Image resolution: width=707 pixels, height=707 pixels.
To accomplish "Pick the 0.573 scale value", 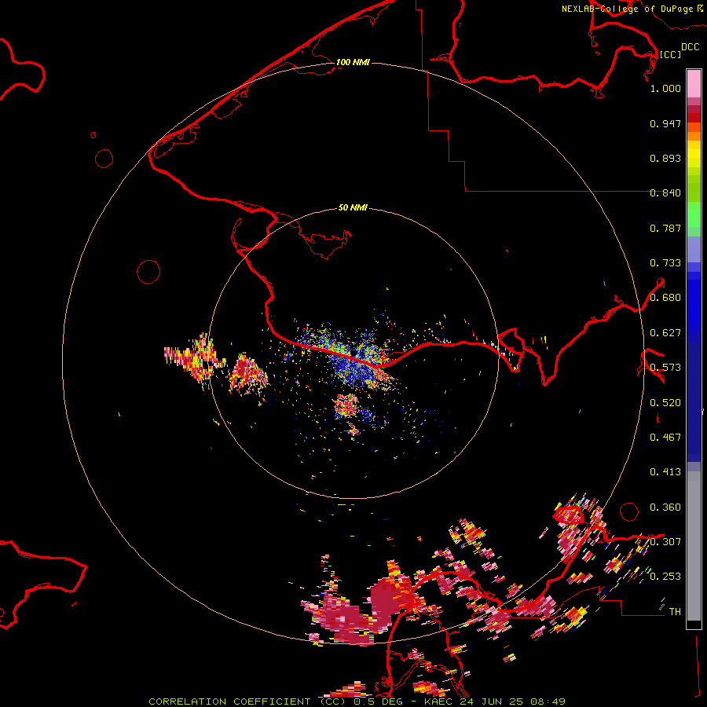I will pos(665,368).
